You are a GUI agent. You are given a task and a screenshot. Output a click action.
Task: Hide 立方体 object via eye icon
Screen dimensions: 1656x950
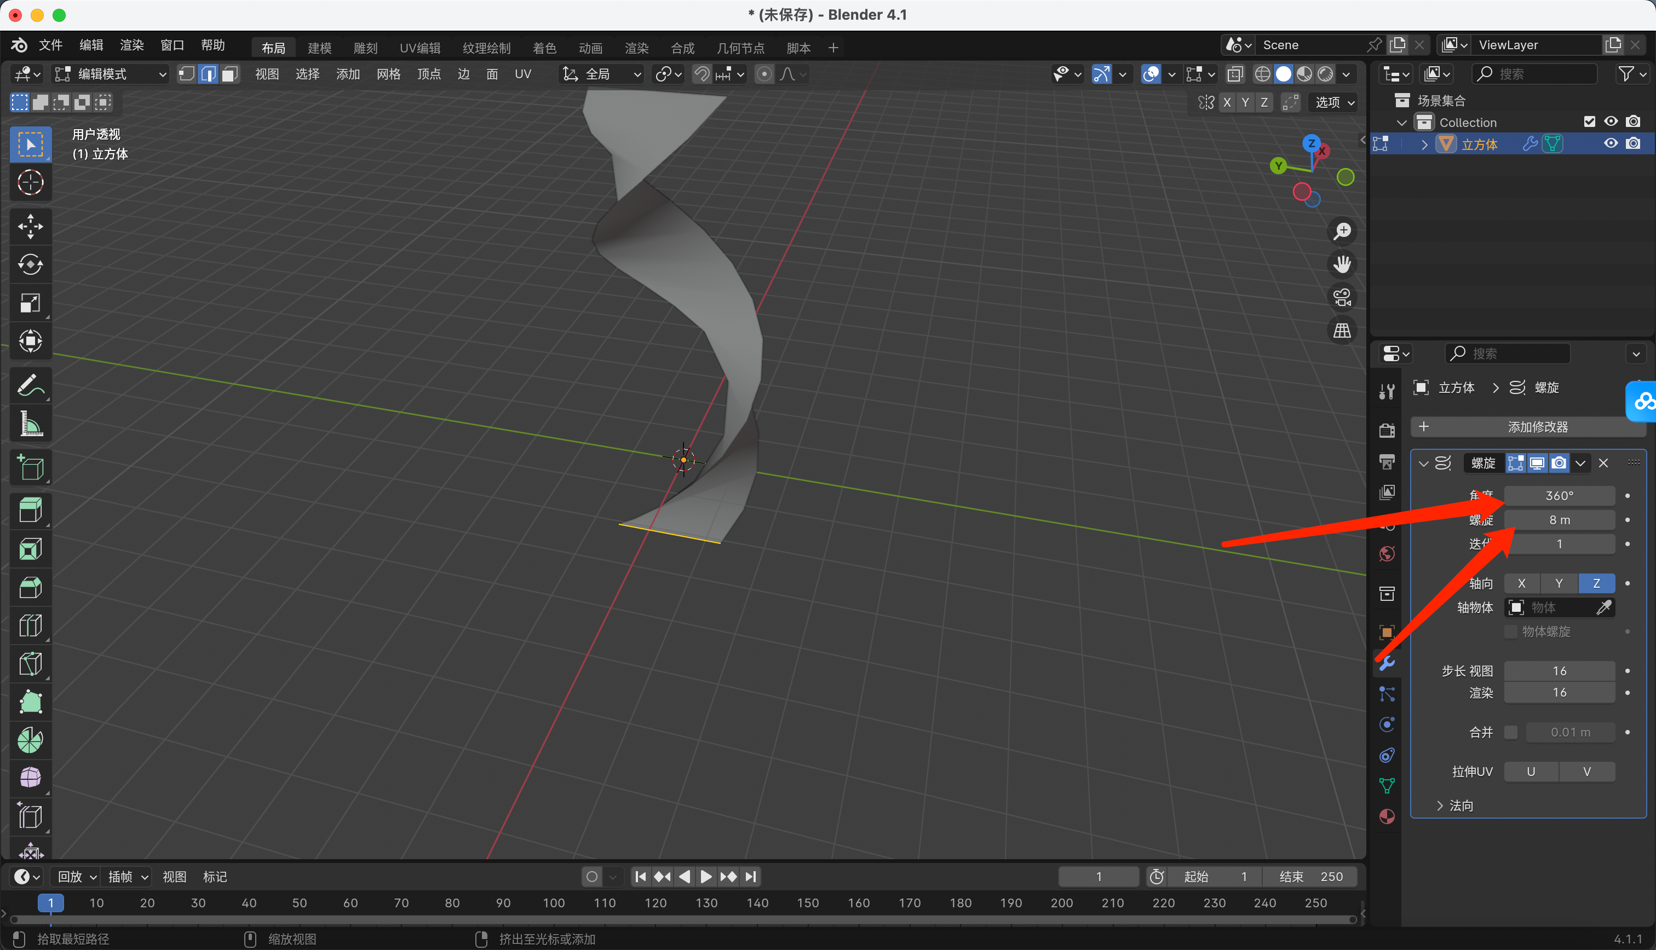pyautogui.click(x=1611, y=143)
